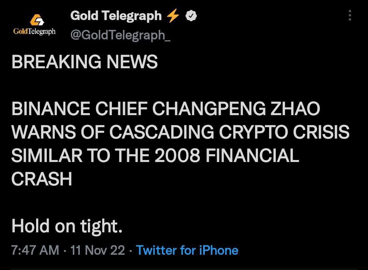Viewport: 368px width, 270px height.
Task: Click the orange G logo icon
Action: (x=37, y=20)
